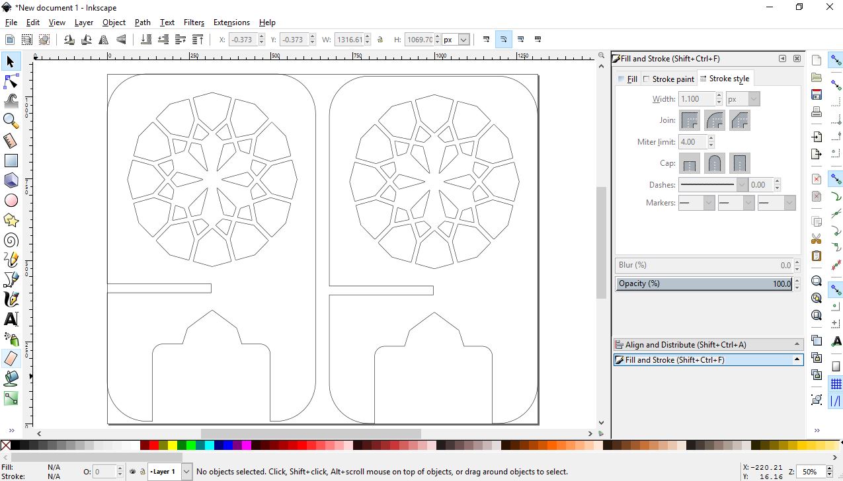This screenshot has height=481, width=843.
Task: Toggle the width/height lock ratio
Action: (x=380, y=40)
